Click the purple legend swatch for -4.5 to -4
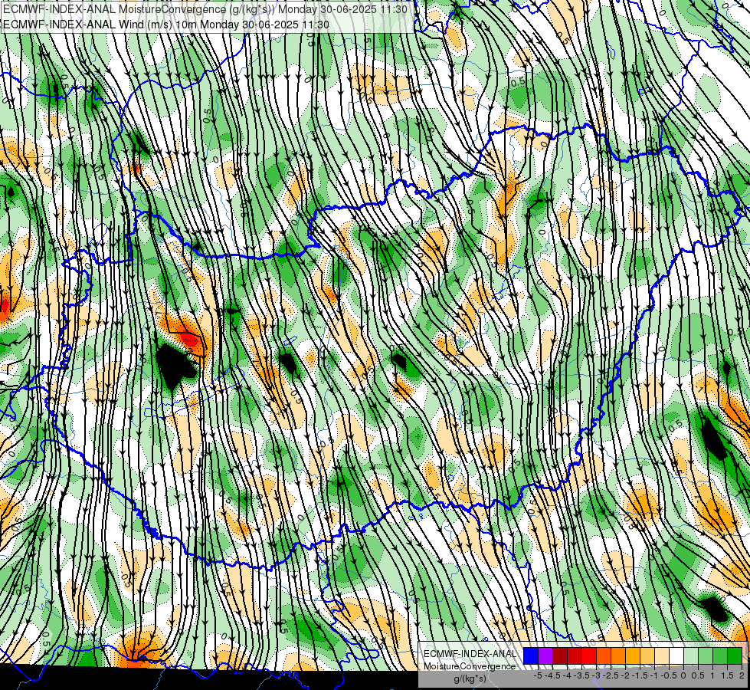 (x=545, y=655)
